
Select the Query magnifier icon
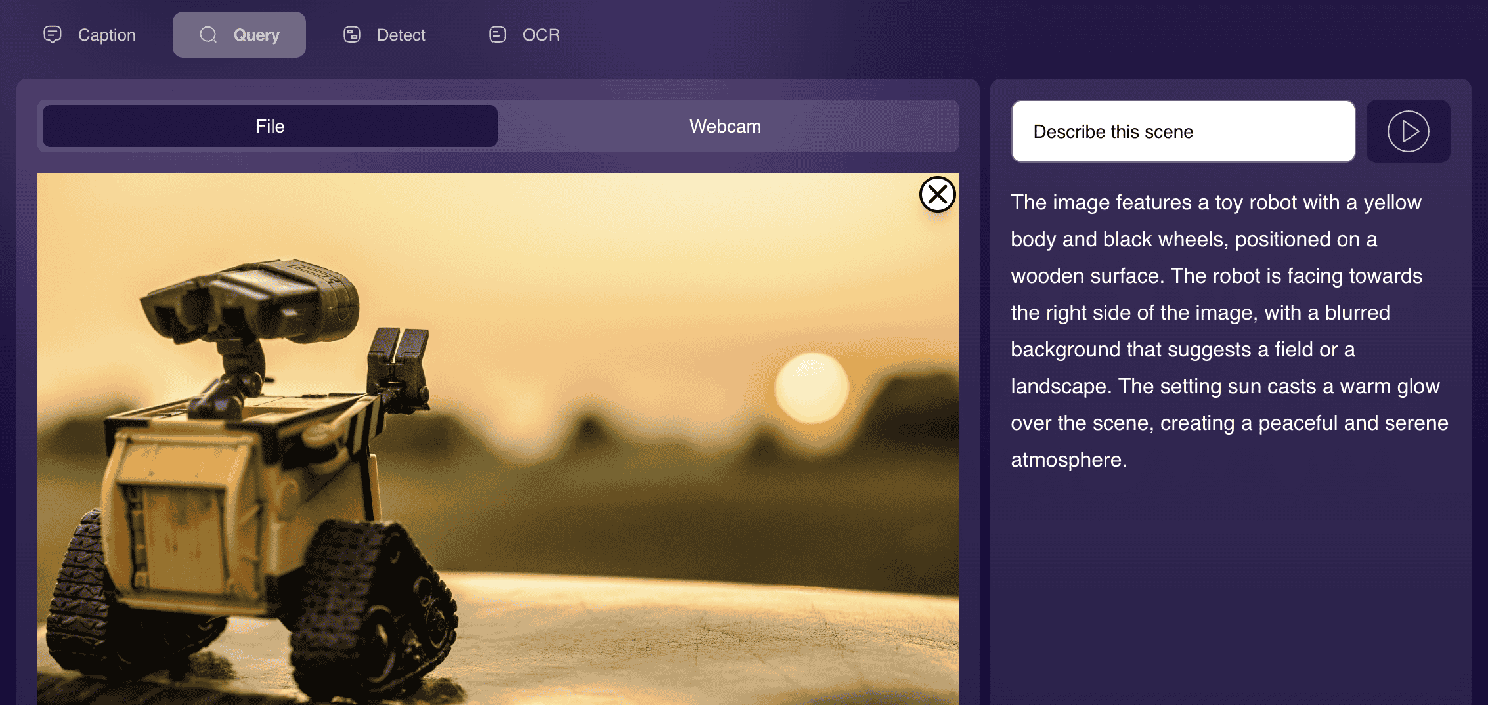208,34
